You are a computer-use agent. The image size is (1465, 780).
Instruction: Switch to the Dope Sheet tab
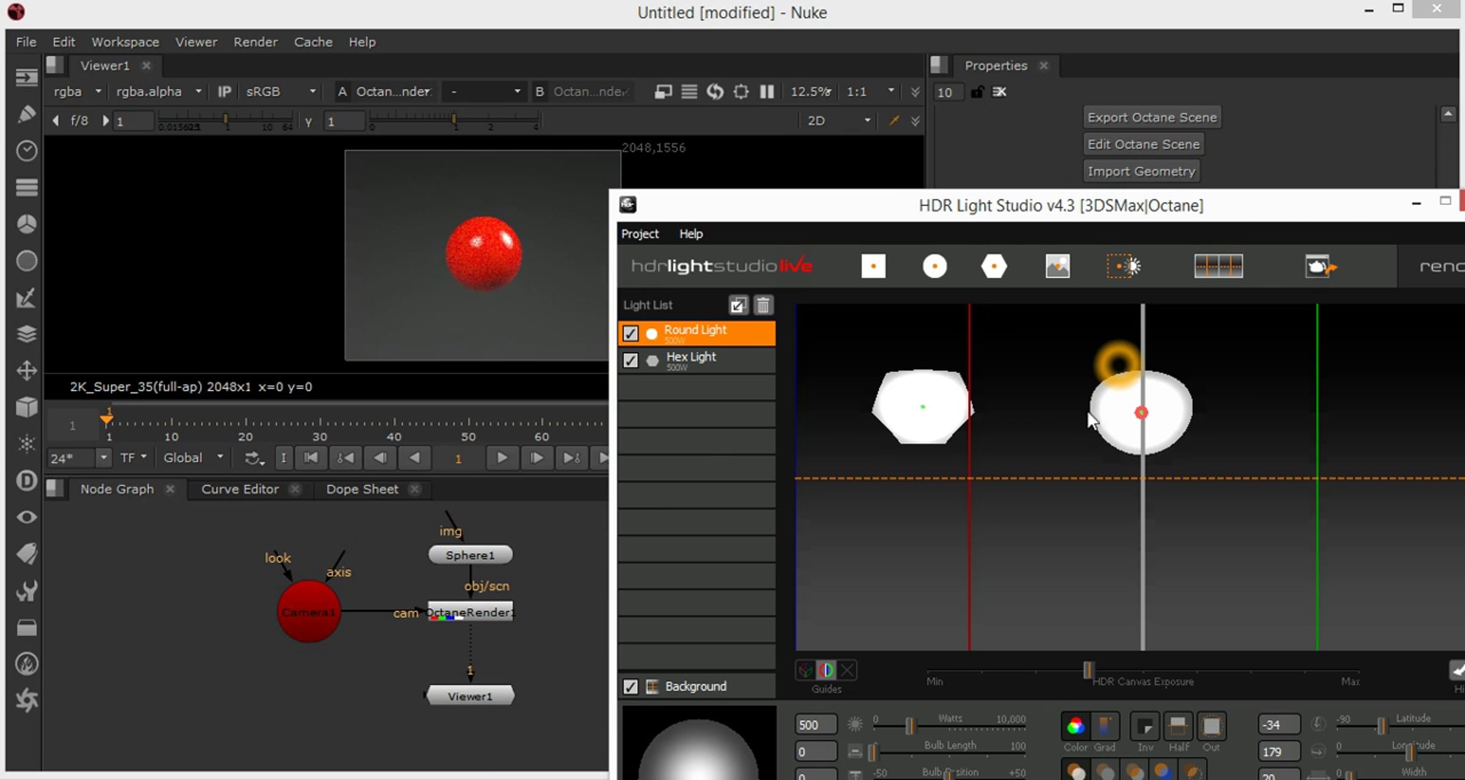pyautogui.click(x=362, y=489)
